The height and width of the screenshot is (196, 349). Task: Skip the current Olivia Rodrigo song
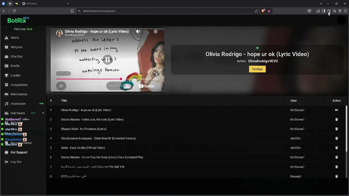(336, 110)
